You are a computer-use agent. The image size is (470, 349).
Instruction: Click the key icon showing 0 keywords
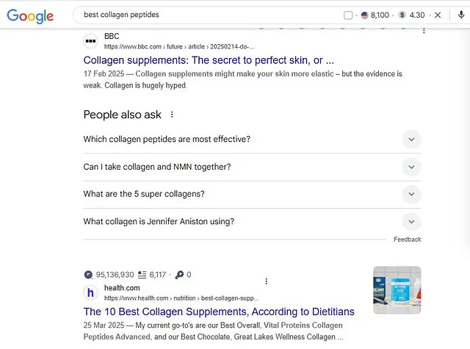point(179,275)
